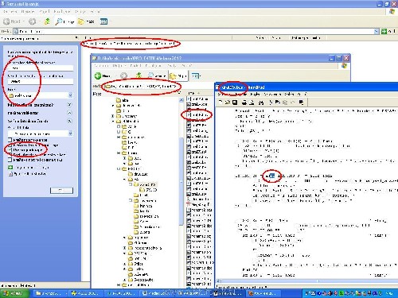Viewport: 398px width, 298px height.
Task: Click scroll-up arrow of Explorer folder tree
Action: (181, 100)
